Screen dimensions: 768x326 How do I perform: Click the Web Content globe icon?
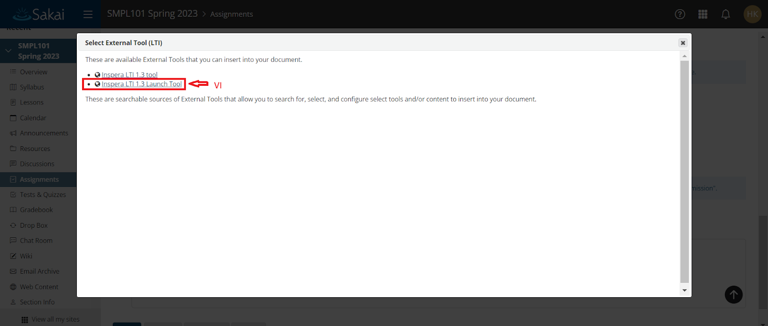coord(13,287)
